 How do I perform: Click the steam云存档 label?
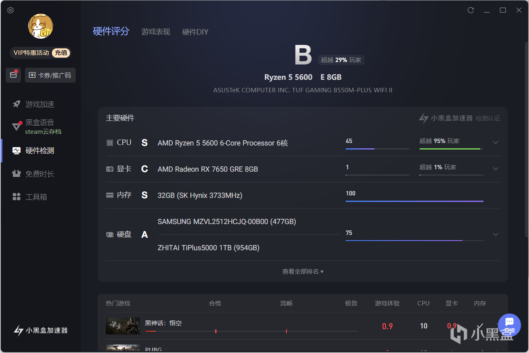[43, 132]
